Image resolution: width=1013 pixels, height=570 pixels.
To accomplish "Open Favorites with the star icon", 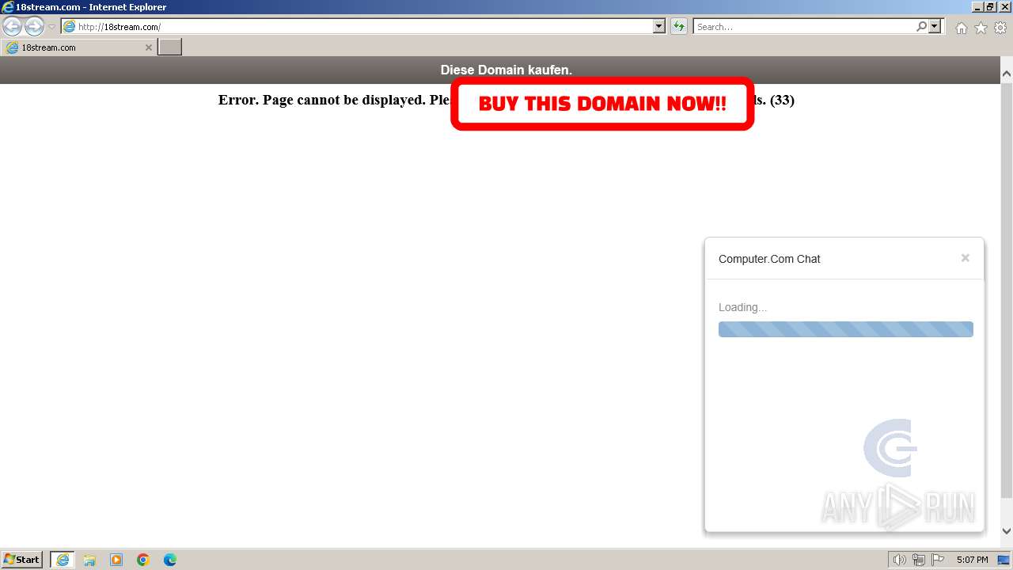I will [x=981, y=28].
